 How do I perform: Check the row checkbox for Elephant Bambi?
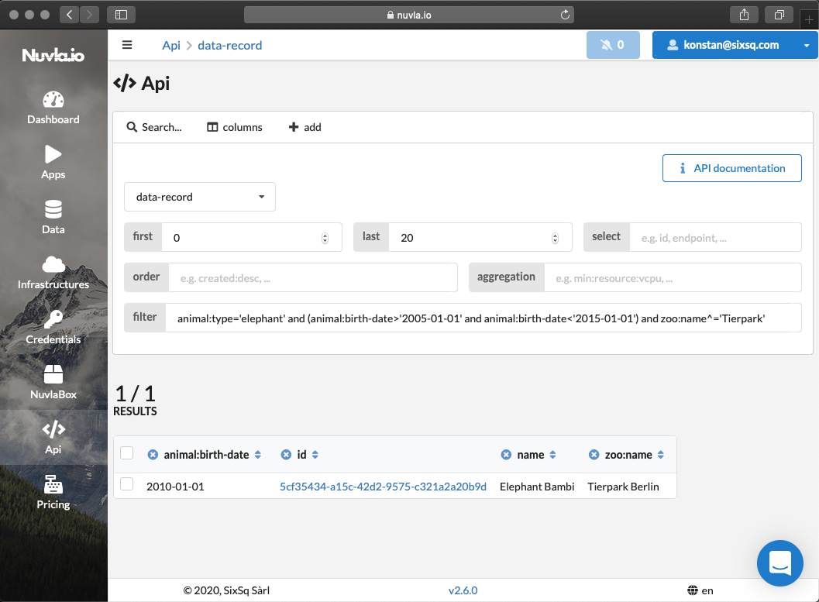coord(126,486)
